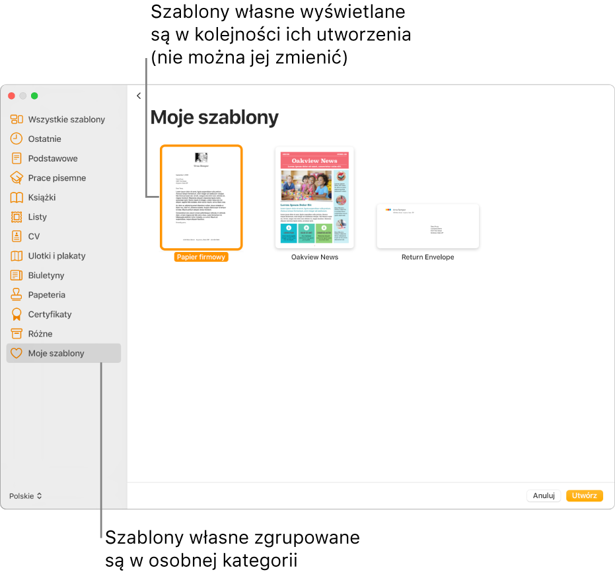The image size is (615, 574).
Task: Select the Papier firmowy template thumbnail
Action: (201, 197)
